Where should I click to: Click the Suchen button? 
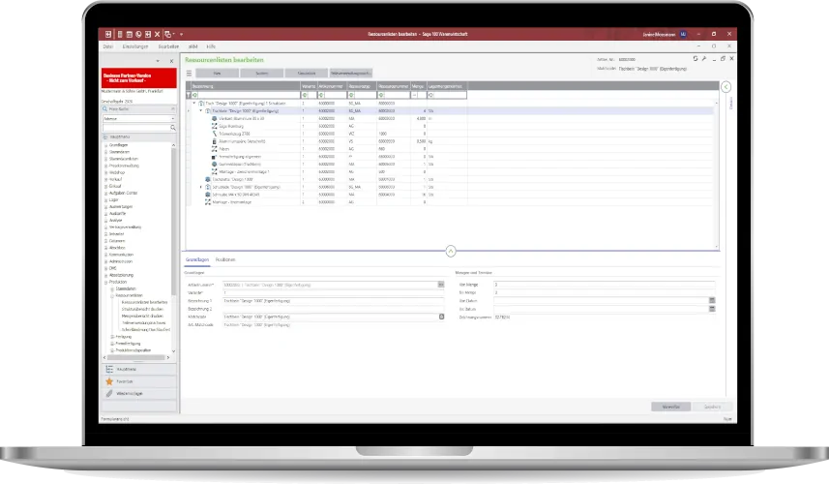tap(261, 73)
